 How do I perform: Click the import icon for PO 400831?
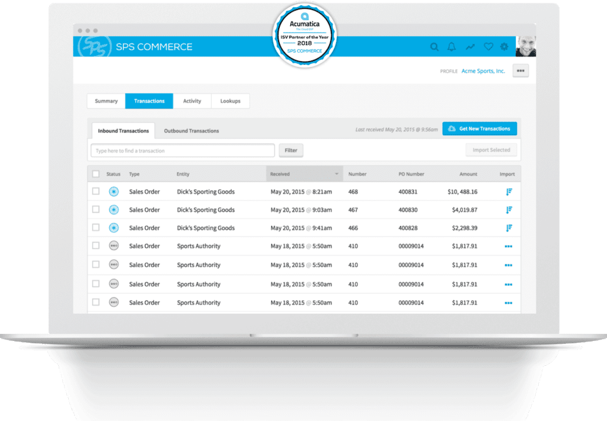[509, 192]
